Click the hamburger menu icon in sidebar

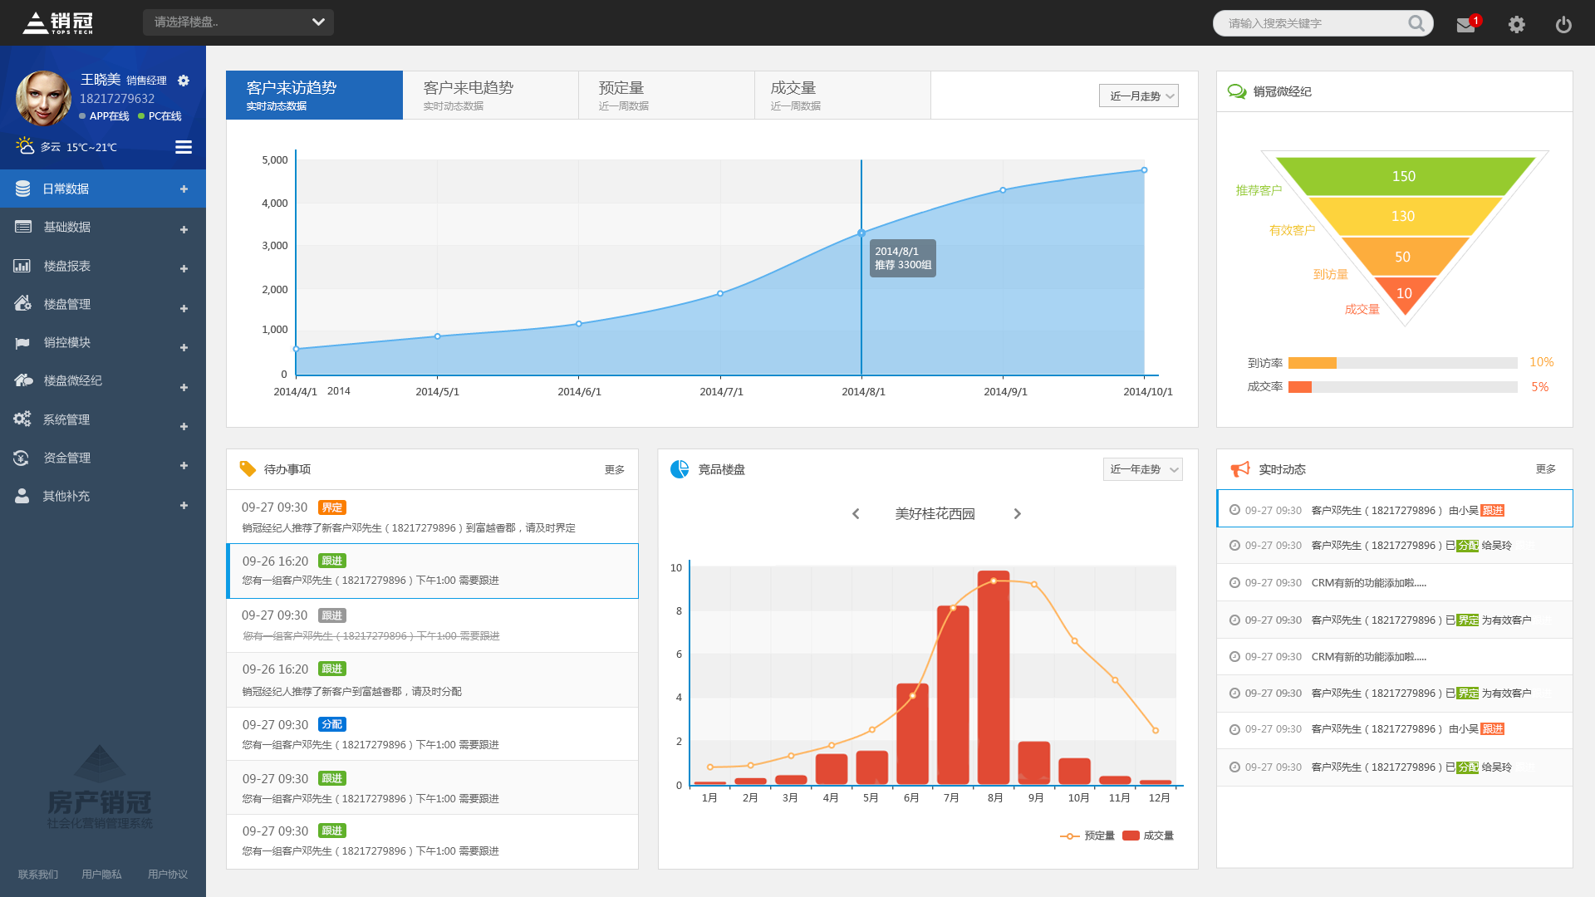(184, 147)
